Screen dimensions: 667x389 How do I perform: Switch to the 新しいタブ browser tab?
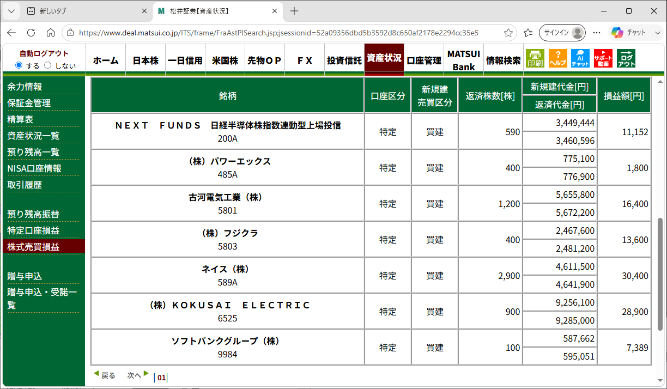(87, 11)
